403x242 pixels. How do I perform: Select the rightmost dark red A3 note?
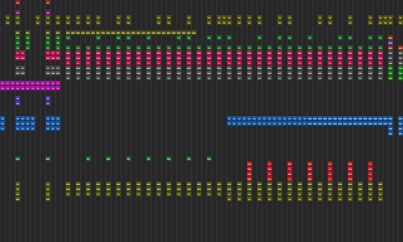click(48, 3)
